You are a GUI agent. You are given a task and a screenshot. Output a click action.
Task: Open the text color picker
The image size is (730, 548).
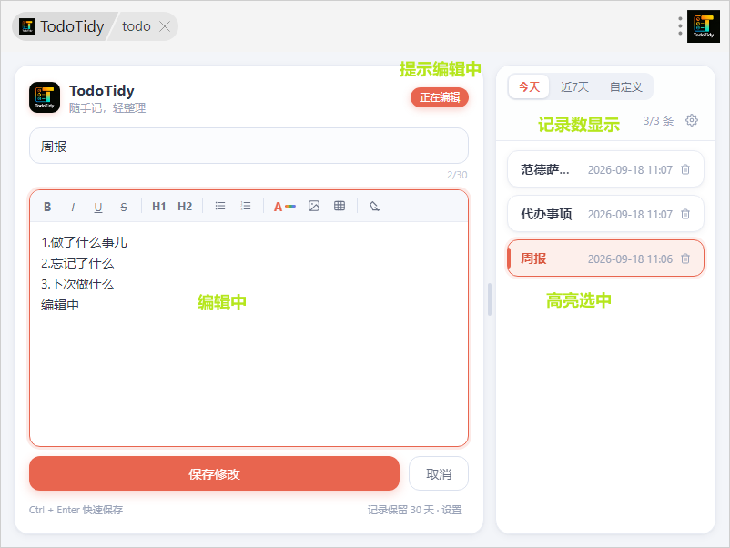pyautogui.click(x=284, y=207)
